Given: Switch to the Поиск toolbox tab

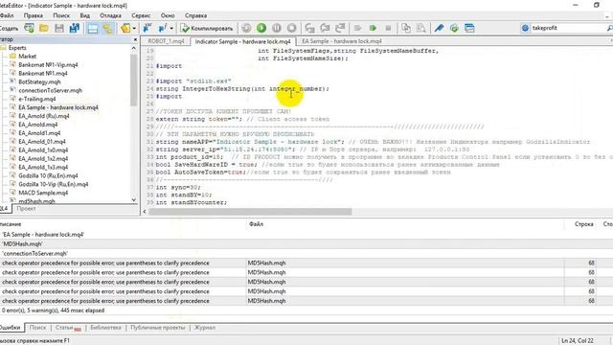Looking at the screenshot, I should (37, 328).
